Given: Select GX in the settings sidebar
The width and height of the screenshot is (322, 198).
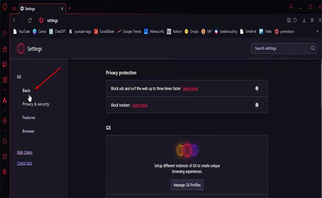Looking at the screenshot, I should (x=19, y=77).
